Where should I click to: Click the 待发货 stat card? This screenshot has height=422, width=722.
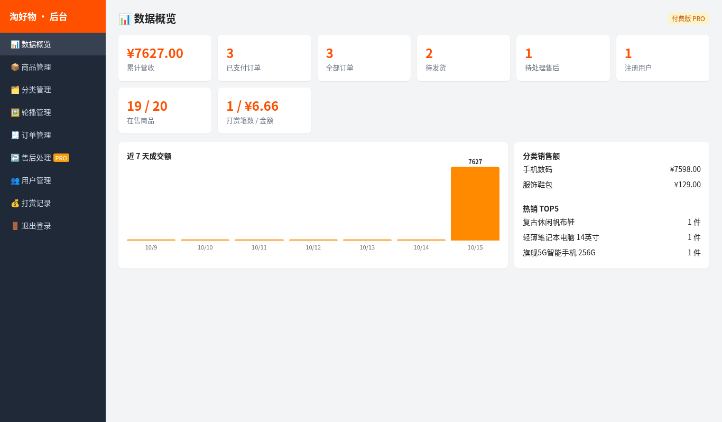pyautogui.click(x=464, y=58)
